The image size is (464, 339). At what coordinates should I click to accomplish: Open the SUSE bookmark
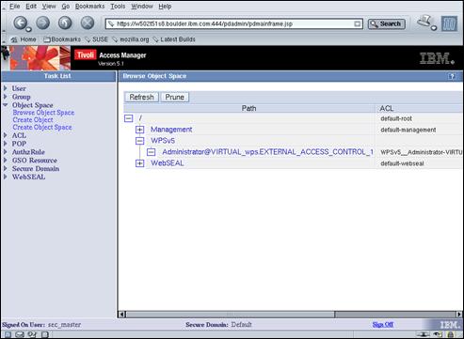(97, 39)
